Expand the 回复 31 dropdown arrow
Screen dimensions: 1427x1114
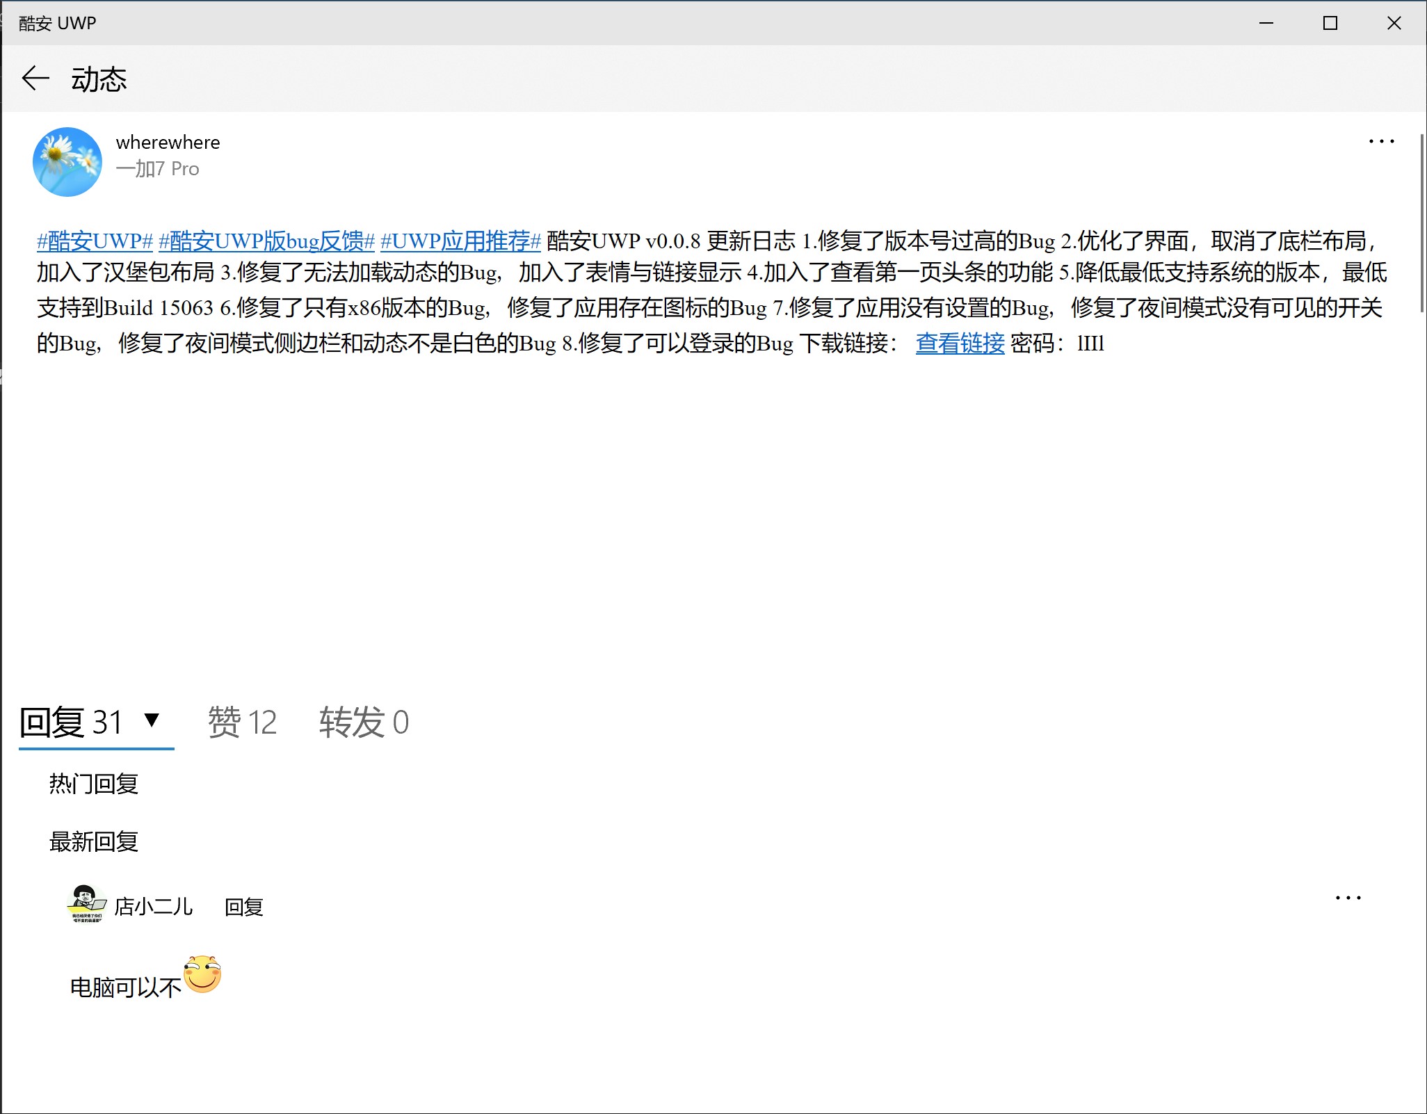[152, 720]
